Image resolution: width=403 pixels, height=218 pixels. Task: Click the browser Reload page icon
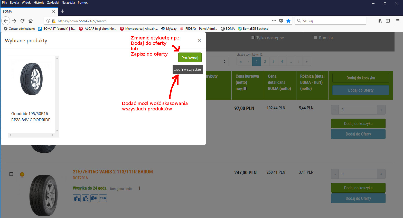click(22, 21)
